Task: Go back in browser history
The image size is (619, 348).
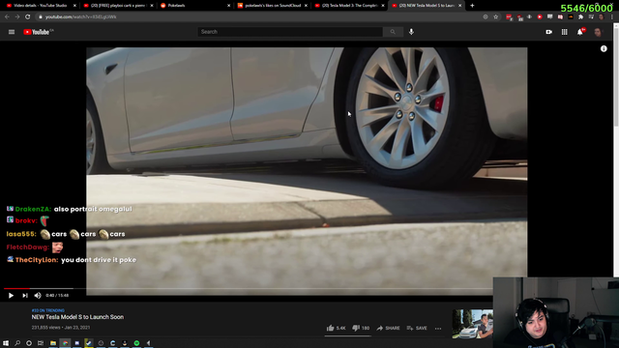Action: pos(7,17)
